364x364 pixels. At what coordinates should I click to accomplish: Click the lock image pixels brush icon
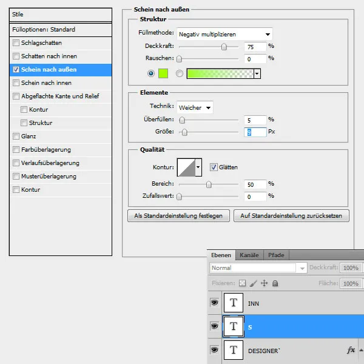point(254,283)
